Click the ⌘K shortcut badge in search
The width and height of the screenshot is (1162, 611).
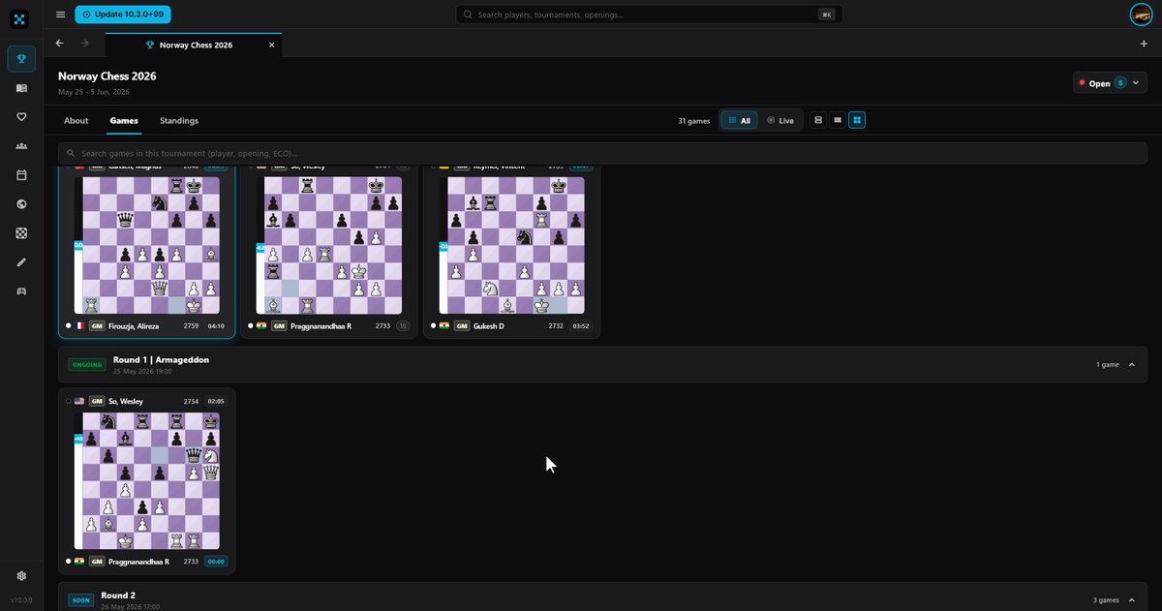(826, 15)
